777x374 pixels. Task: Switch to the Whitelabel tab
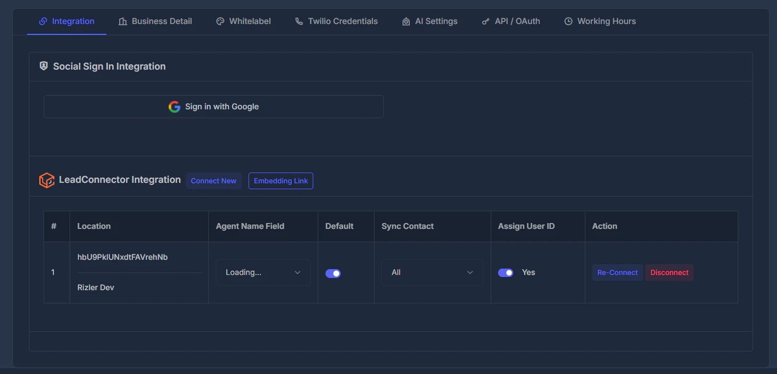point(243,22)
